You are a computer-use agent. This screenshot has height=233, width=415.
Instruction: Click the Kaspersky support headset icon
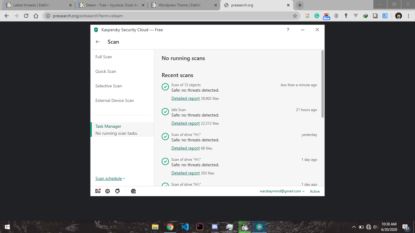[118, 191]
